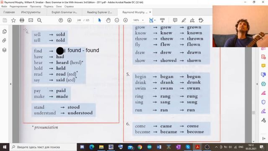Open File Explorer from the taskbar

101,147
